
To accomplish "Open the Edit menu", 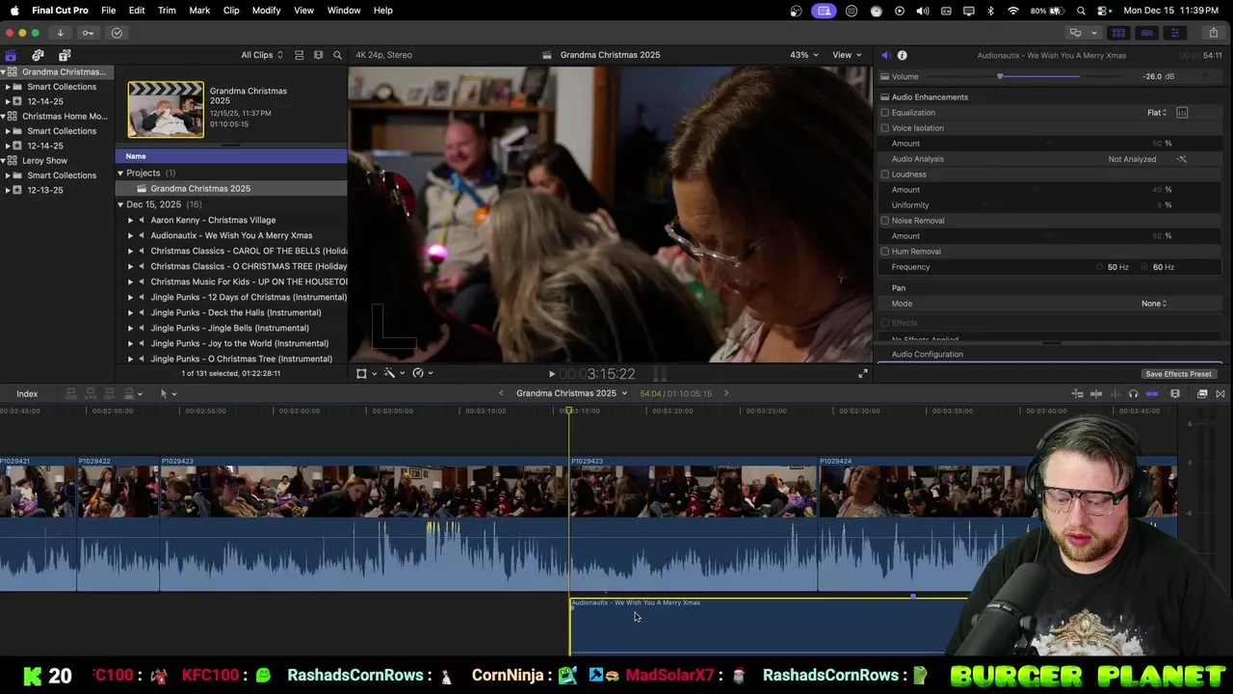I will coord(137,11).
